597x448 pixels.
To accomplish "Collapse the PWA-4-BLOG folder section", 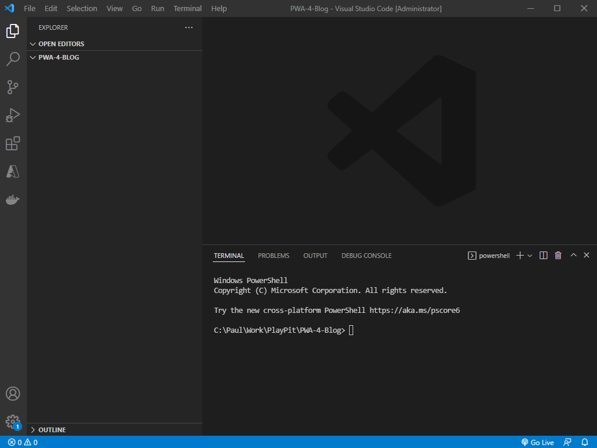I will 115,57.
